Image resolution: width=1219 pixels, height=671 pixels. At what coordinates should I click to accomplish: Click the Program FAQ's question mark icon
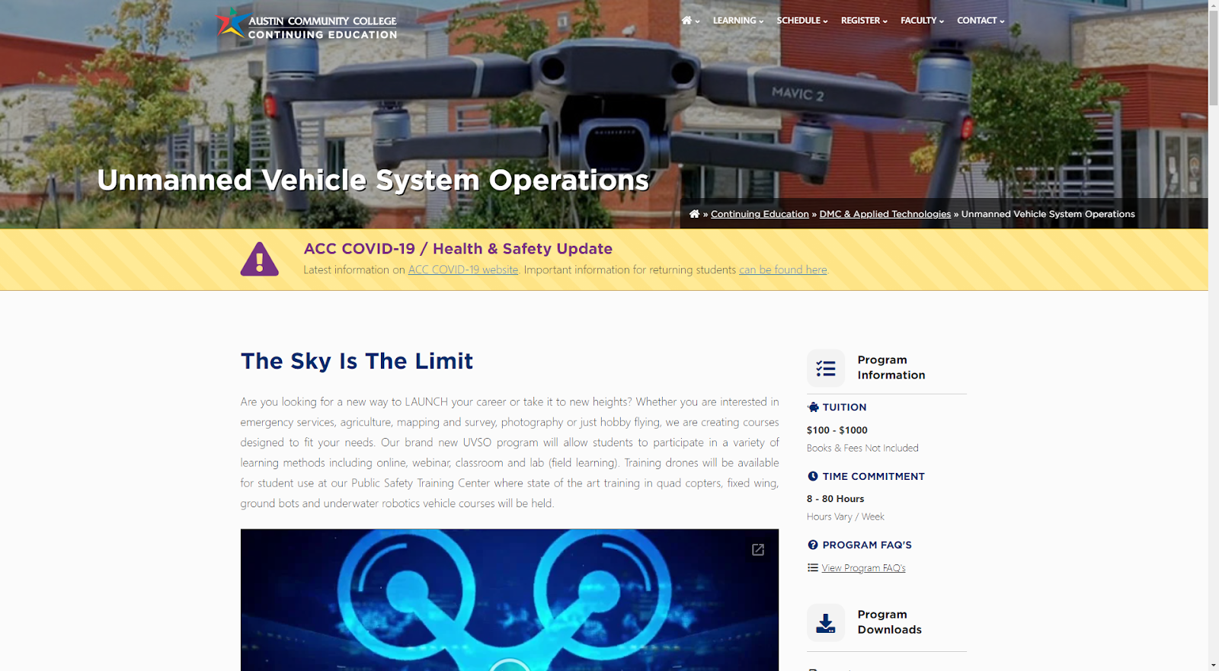click(x=813, y=545)
